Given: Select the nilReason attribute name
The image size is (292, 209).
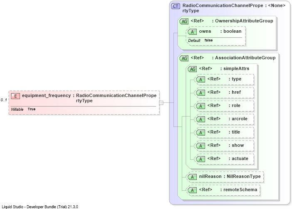Looking at the screenshot, I should point(210,176).
